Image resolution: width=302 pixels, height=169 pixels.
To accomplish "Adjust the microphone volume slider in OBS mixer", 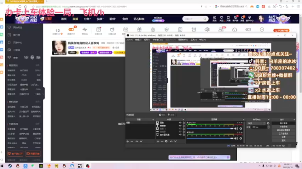I will pyautogui.click(x=210, y=128).
